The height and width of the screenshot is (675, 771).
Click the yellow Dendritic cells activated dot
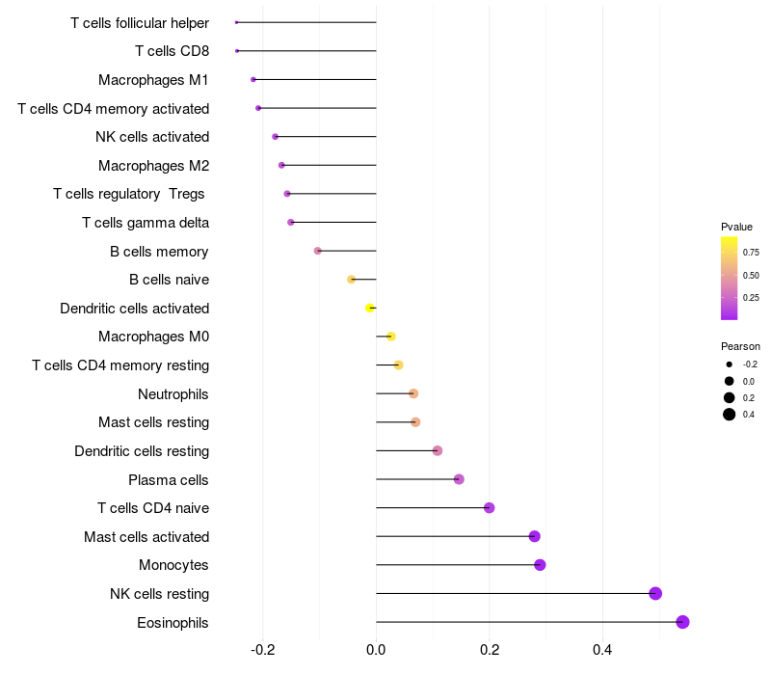click(x=370, y=308)
